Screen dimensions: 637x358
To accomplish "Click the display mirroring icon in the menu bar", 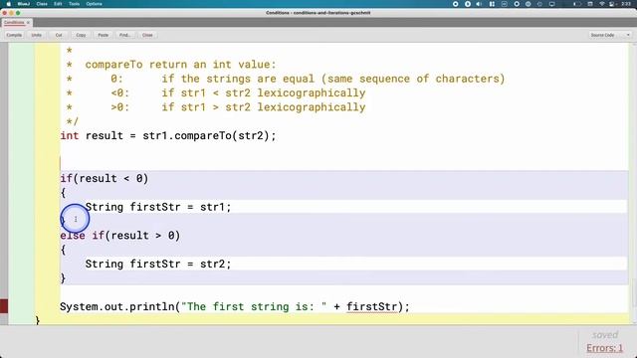I will pos(552,4).
